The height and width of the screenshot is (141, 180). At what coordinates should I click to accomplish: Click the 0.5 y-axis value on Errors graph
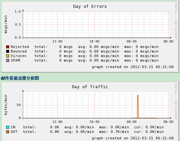tap(18, 25)
